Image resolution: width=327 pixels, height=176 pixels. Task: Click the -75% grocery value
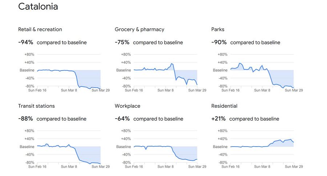(x=122, y=43)
